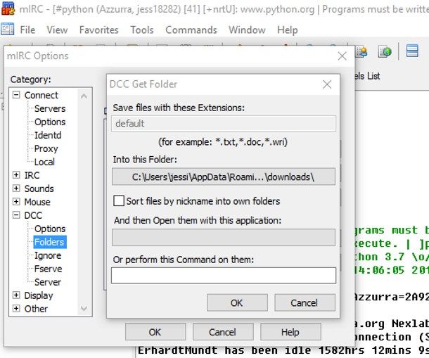The image size is (429, 358).
Task: Click Cancel in mIRC Options dialog
Action: 223,332
